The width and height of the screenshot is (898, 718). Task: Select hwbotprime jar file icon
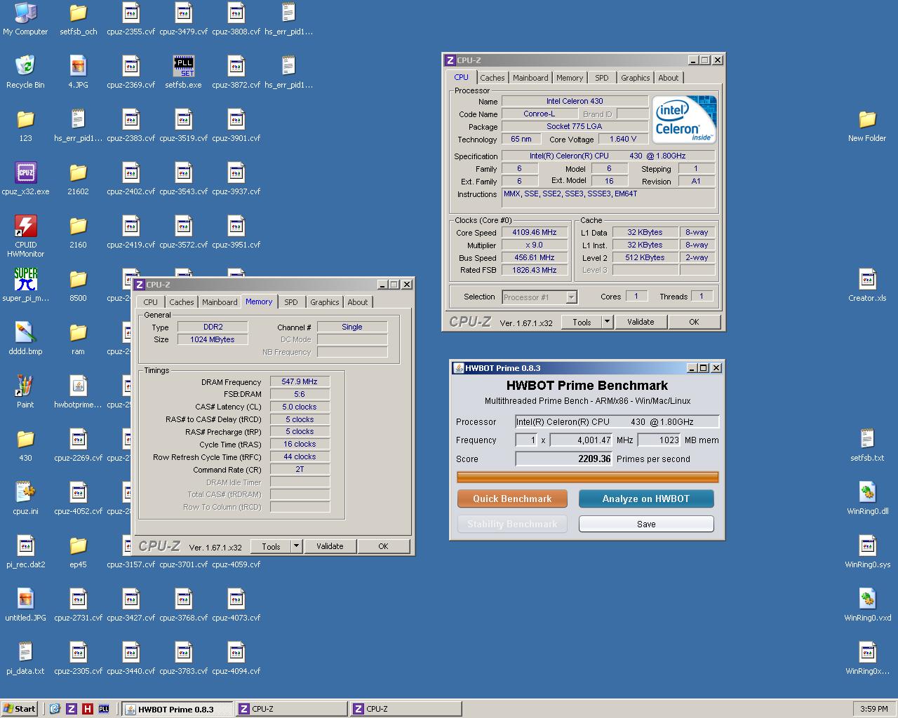pos(78,392)
